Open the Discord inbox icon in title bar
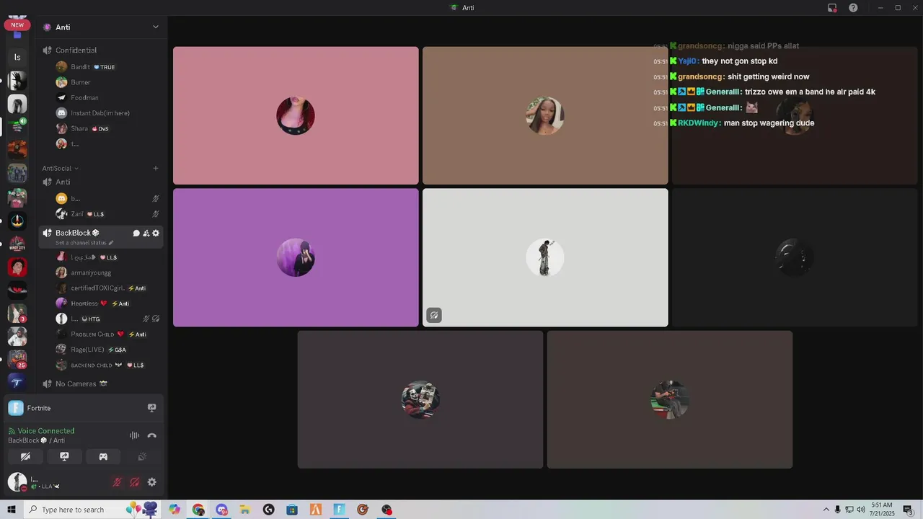This screenshot has height=519, width=923. click(x=832, y=8)
